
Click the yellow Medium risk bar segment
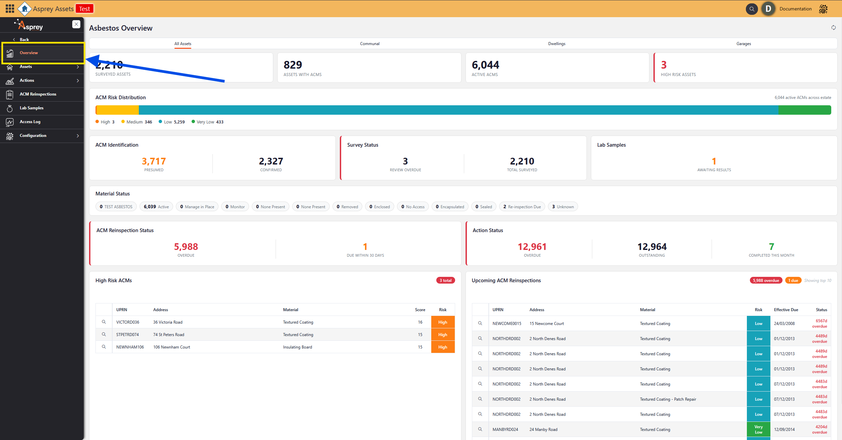click(118, 110)
